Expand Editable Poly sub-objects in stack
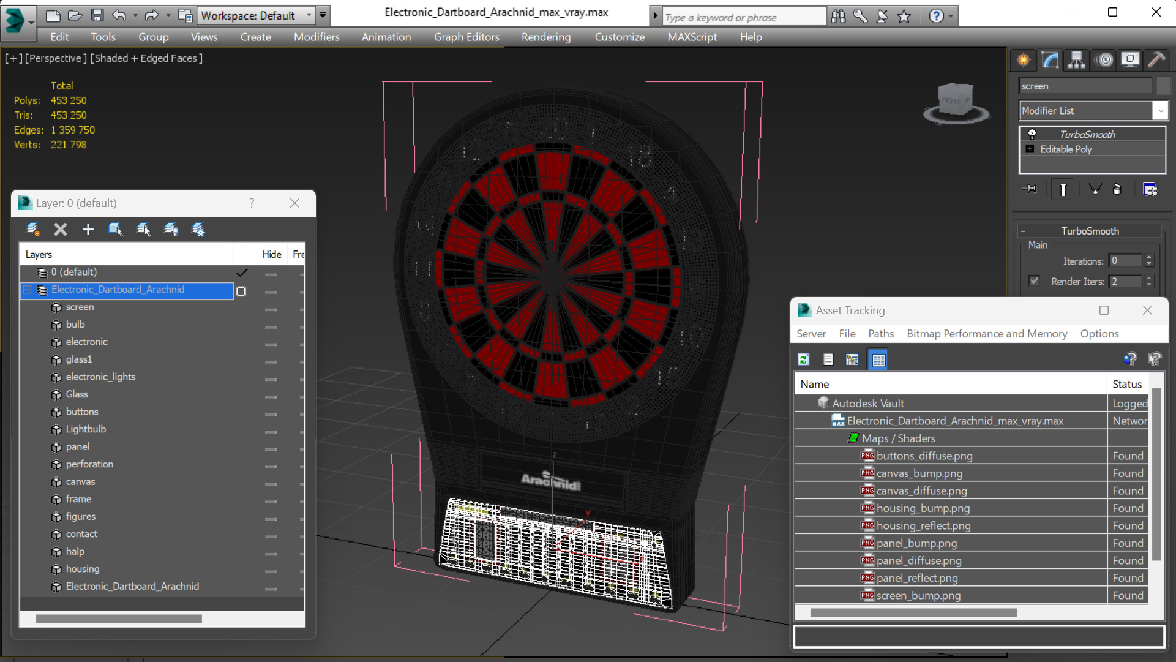 coord(1030,149)
